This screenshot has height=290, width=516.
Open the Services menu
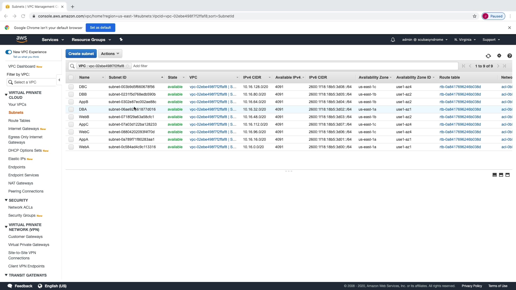(53, 40)
